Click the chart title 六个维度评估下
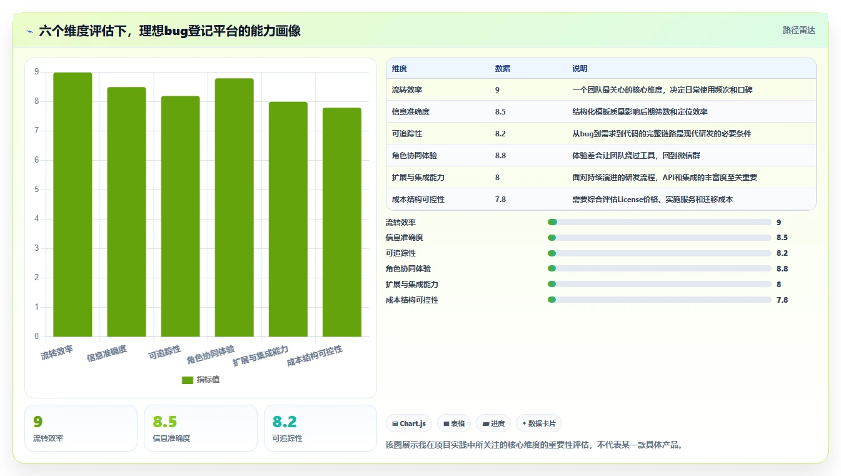The width and height of the screenshot is (841, 476). [x=169, y=31]
